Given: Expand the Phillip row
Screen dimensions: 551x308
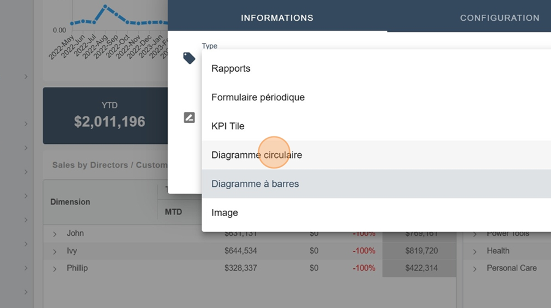Looking at the screenshot, I should click(x=54, y=268).
